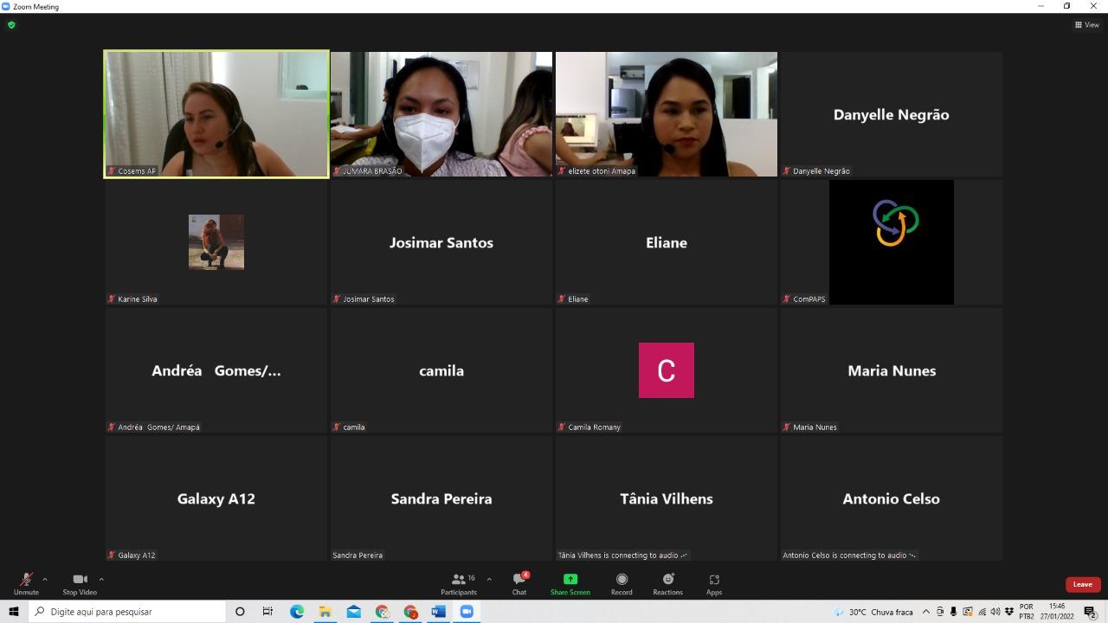Open video options arrow beside Stop Video
The image size is (1108, 623).
101,579
